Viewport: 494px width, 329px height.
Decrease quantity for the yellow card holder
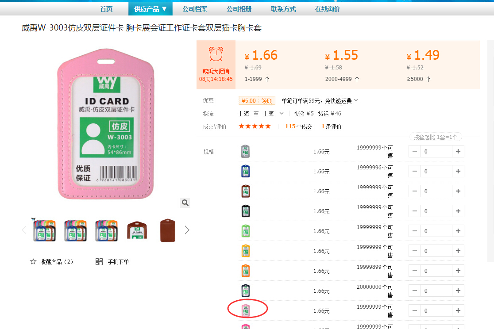tap(415, 251)
